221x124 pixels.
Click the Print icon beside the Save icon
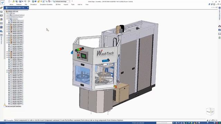click(22, 1)
